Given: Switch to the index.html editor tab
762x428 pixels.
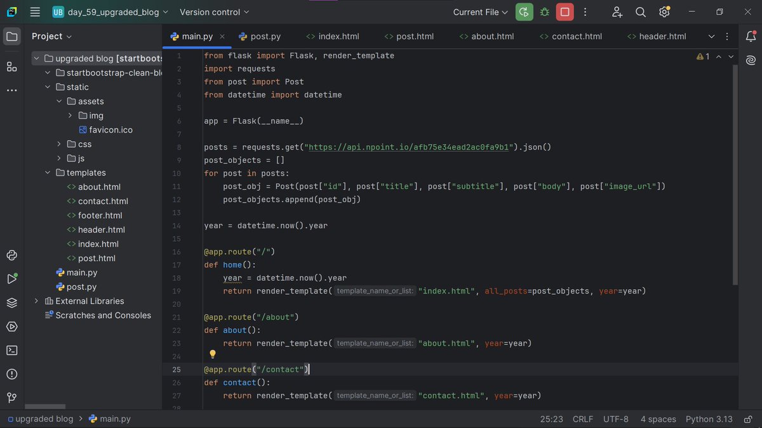Looking at the screenshot, I should pos(332,36).
